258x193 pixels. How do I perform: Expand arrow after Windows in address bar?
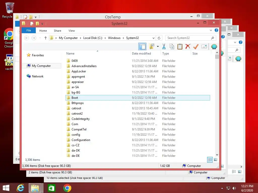(x=123, y=38)
